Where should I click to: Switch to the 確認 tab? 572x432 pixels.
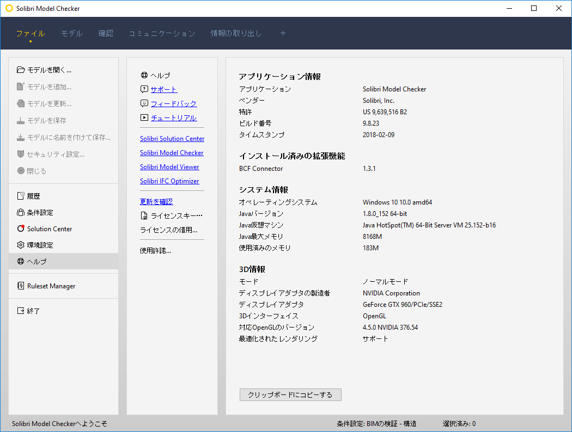pyautogui.click(x=106, y=34)
